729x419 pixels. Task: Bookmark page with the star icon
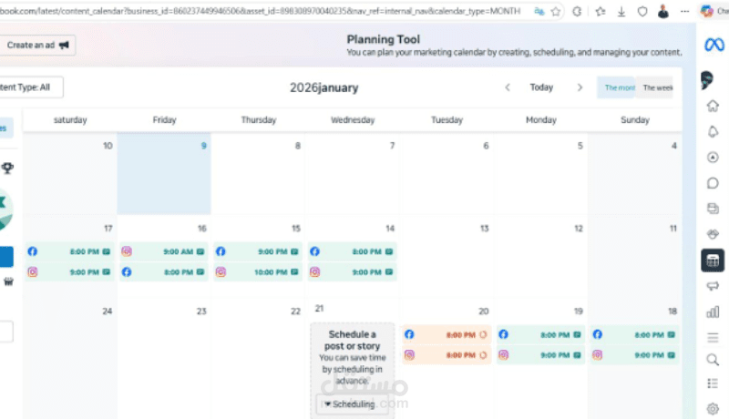tap(556, 12)
